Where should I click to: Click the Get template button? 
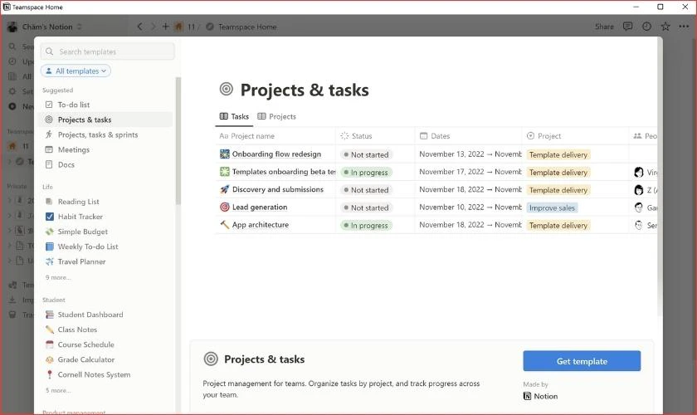pyautogui.click(x=582, y=361)
